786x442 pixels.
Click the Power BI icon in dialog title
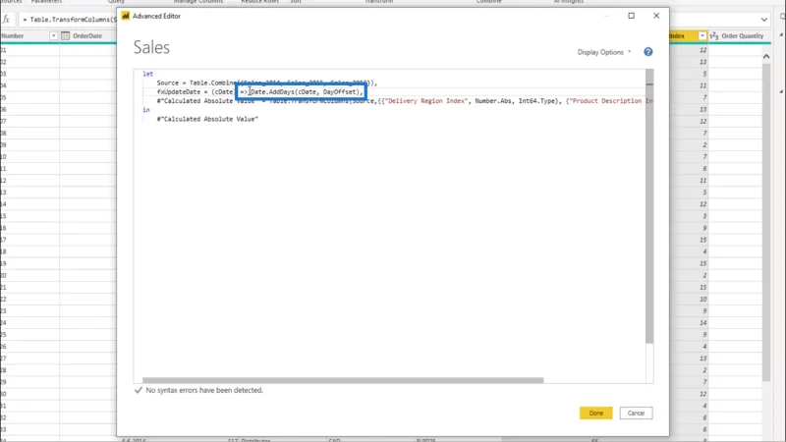tap(126, 16)
